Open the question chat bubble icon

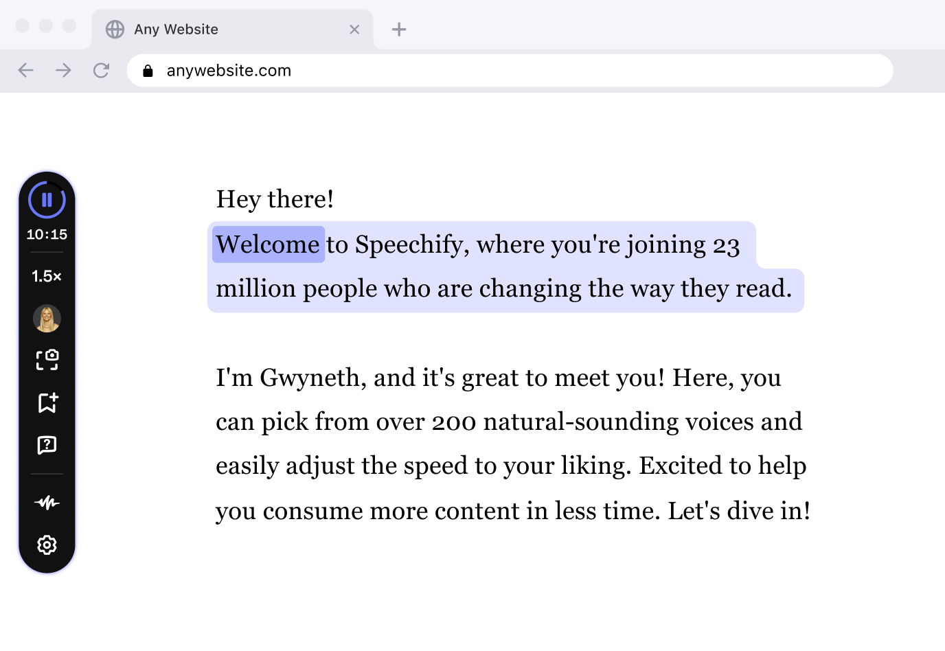[47, 445]
